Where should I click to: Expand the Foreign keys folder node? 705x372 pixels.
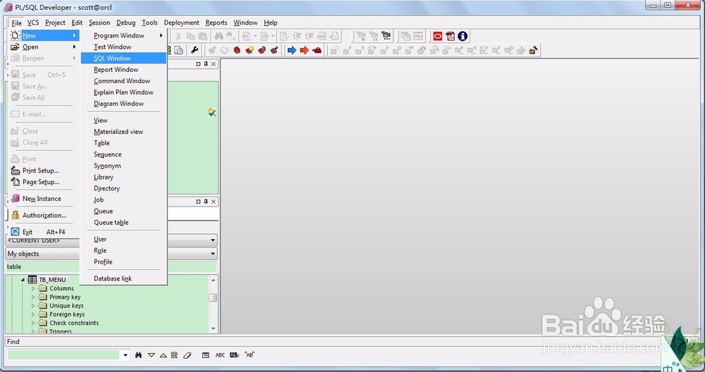(33, 314)
